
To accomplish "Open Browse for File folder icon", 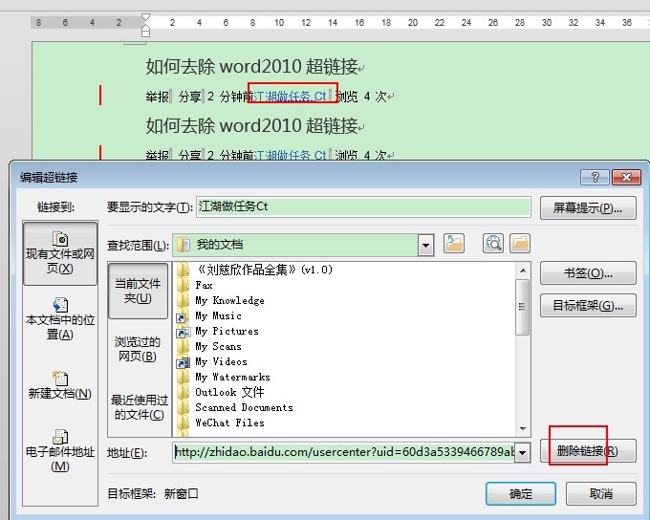I will [x=520, y=244].
